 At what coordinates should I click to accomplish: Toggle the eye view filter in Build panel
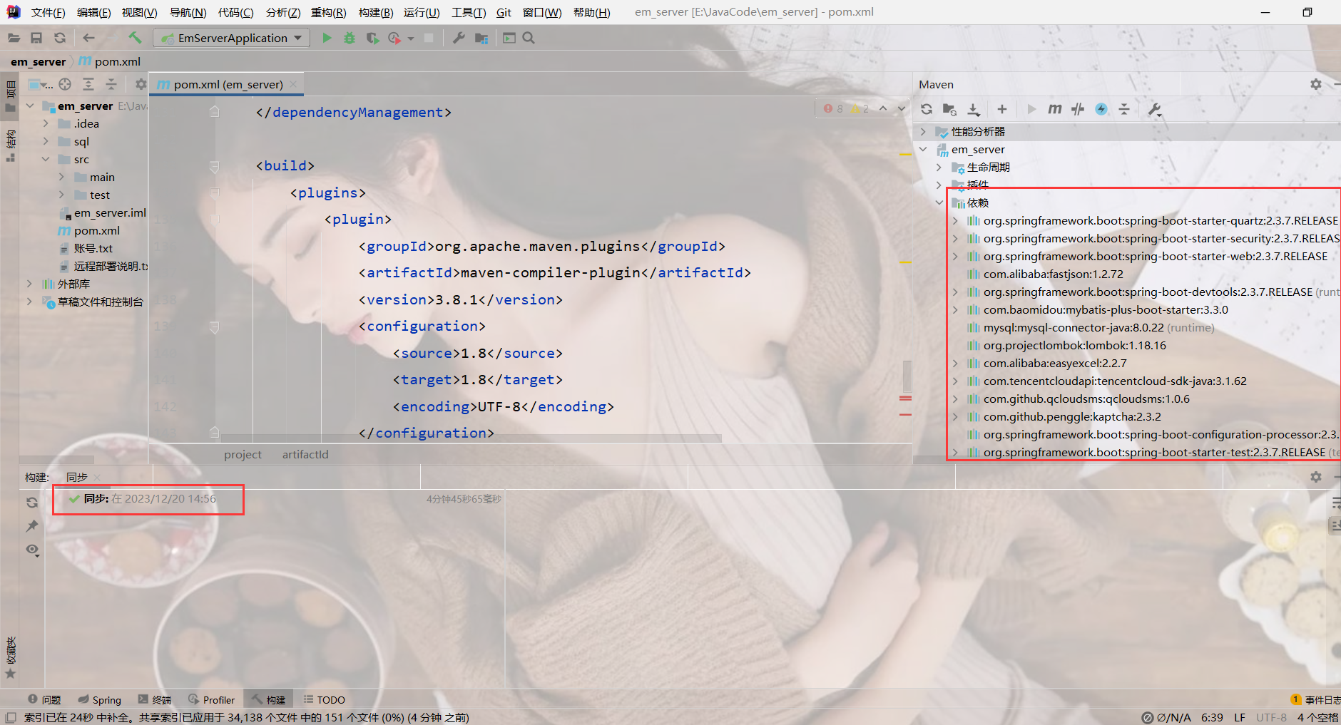[x=32, y=550]
